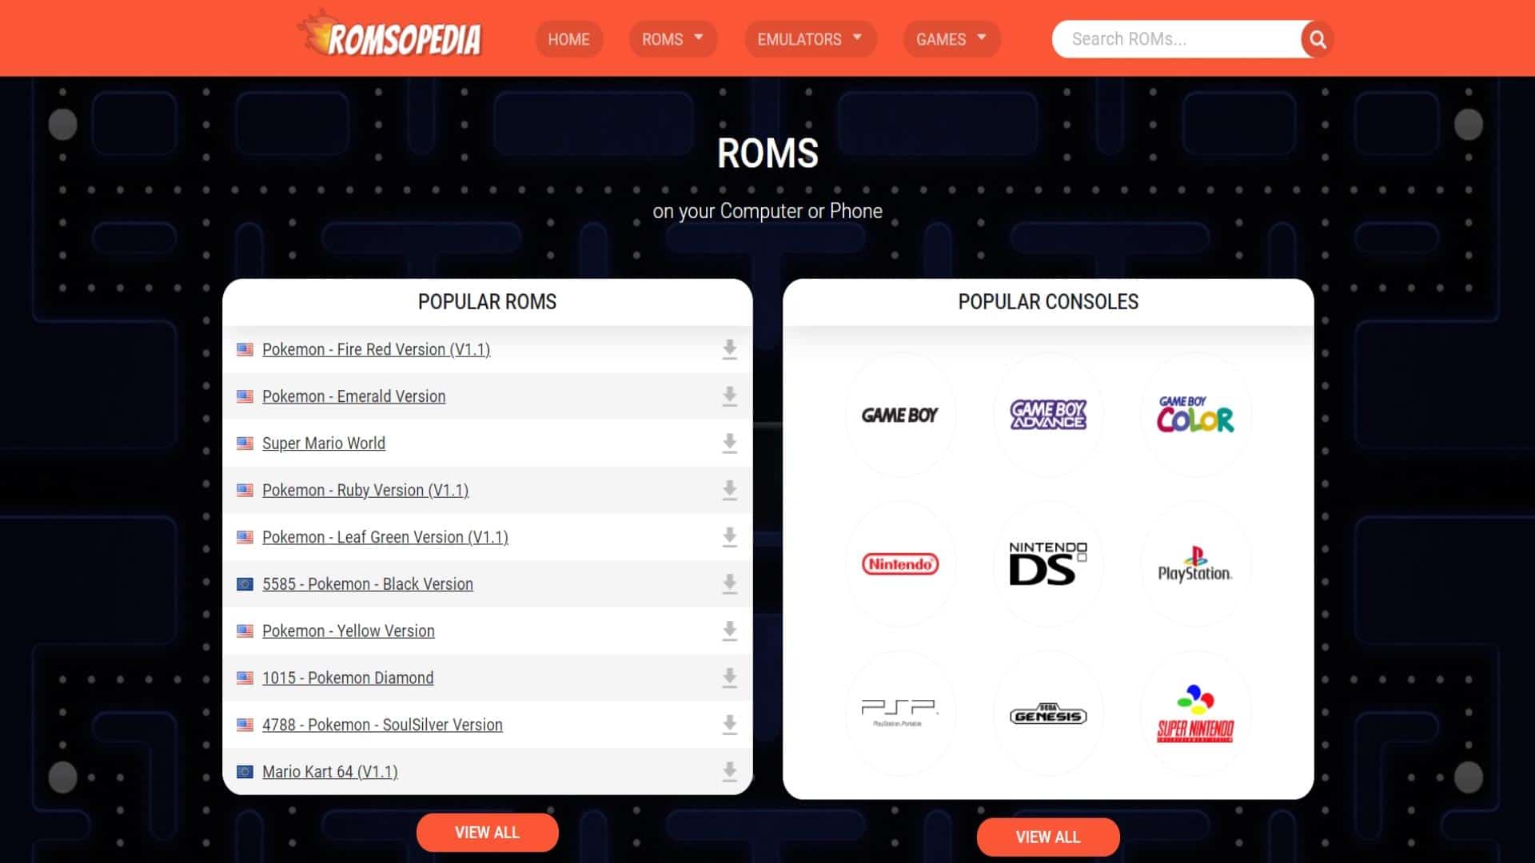Open Pokemon - Emerald Version link
The width and height of the screenshot is (1535, 863).
click(x=354, y=396)
